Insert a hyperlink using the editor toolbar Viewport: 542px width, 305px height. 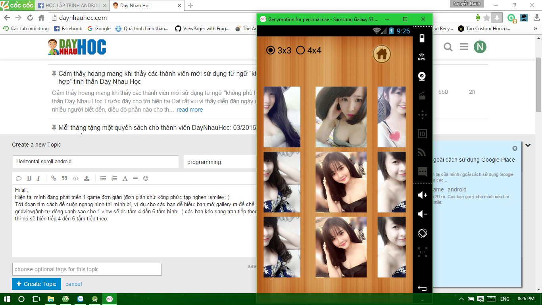[54, 178]
